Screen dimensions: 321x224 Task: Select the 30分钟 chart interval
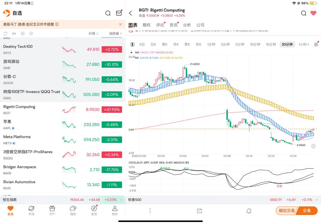click(x=287, y=45)
